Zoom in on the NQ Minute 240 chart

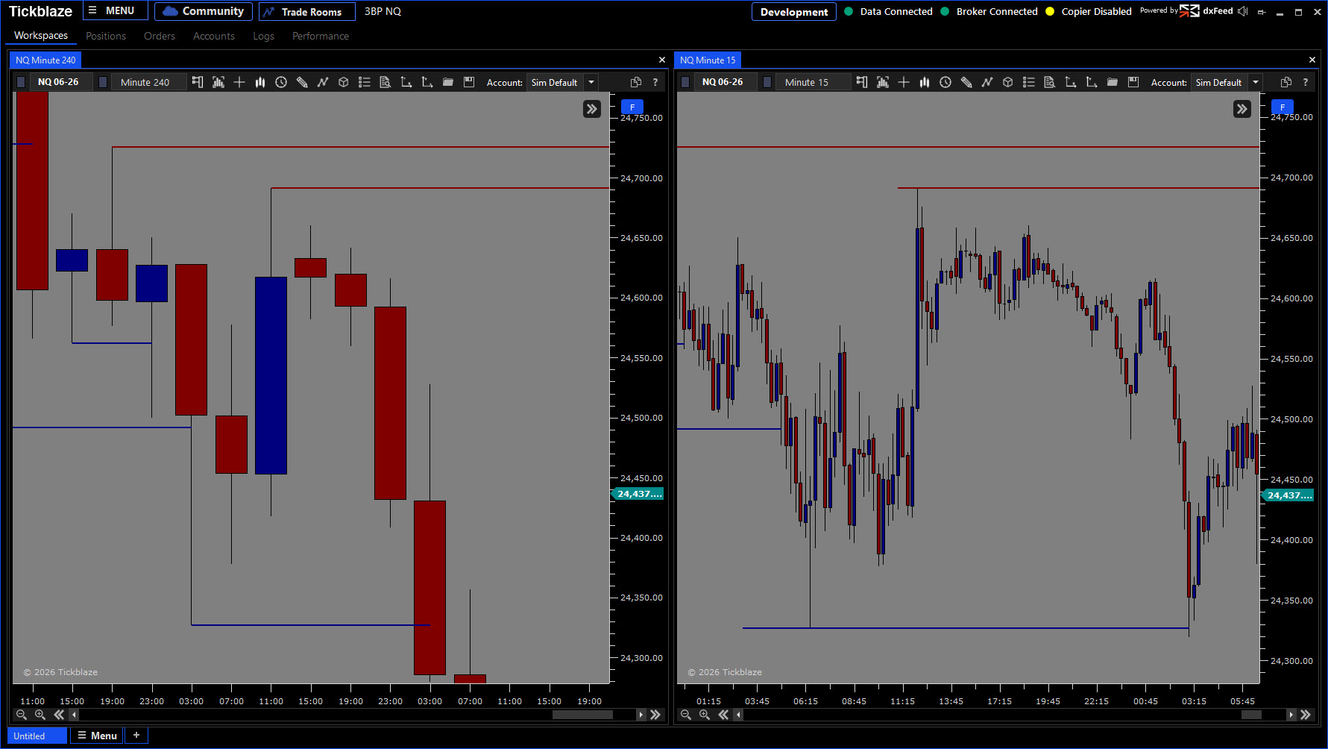(40, 715)
